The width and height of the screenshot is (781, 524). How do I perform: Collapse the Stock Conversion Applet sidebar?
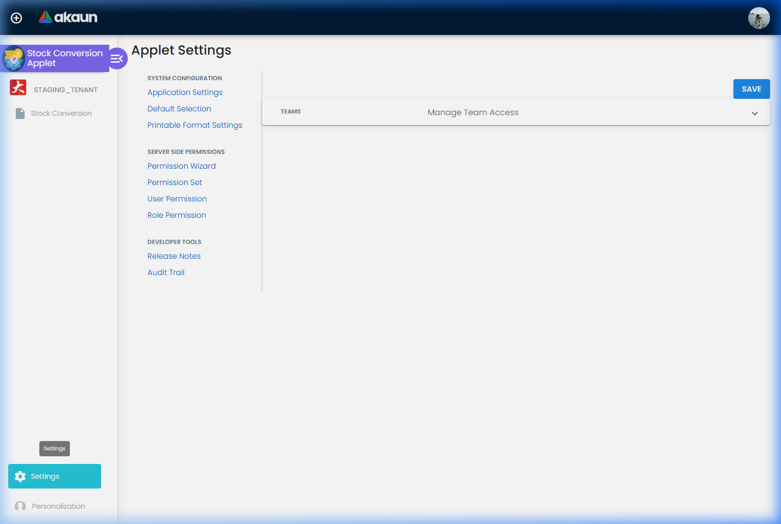coord(117,58)
